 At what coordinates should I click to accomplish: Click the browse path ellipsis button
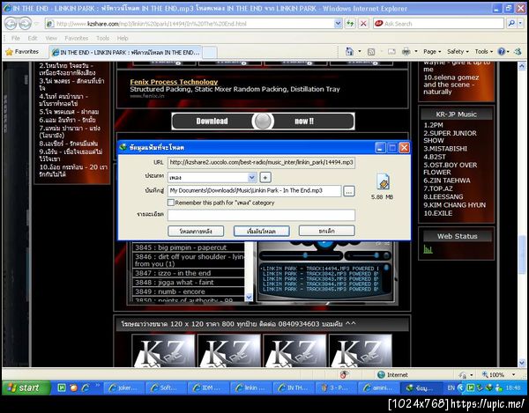tap(349, 191)
